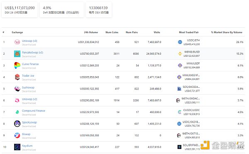The width and height of the screenshot is (249, 154).
Task: Sort by the Exchange column header
Action: point(17,32)
